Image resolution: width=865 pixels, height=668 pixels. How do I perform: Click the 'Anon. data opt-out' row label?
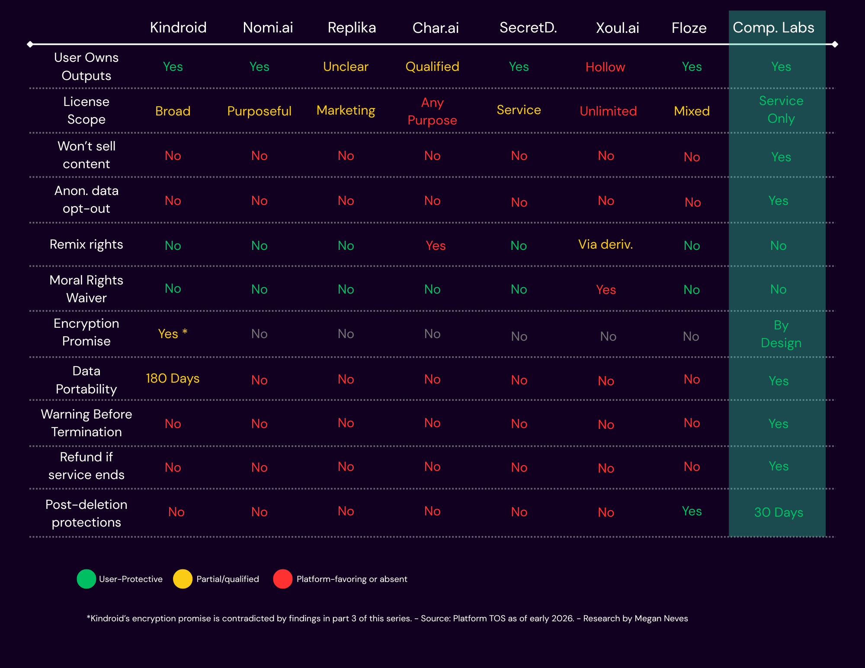tap(86, 199)
